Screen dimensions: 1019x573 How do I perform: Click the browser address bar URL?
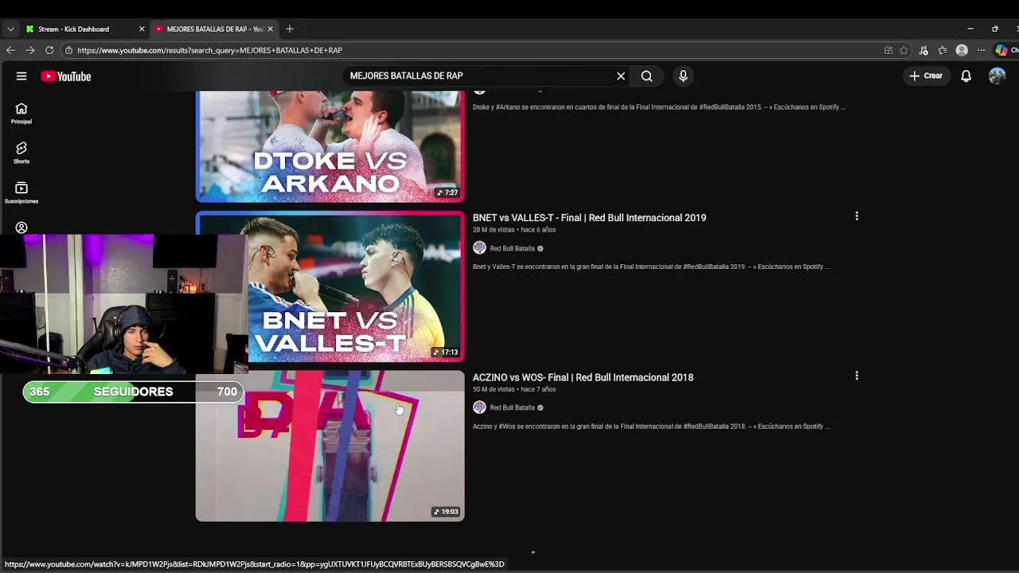209,50
